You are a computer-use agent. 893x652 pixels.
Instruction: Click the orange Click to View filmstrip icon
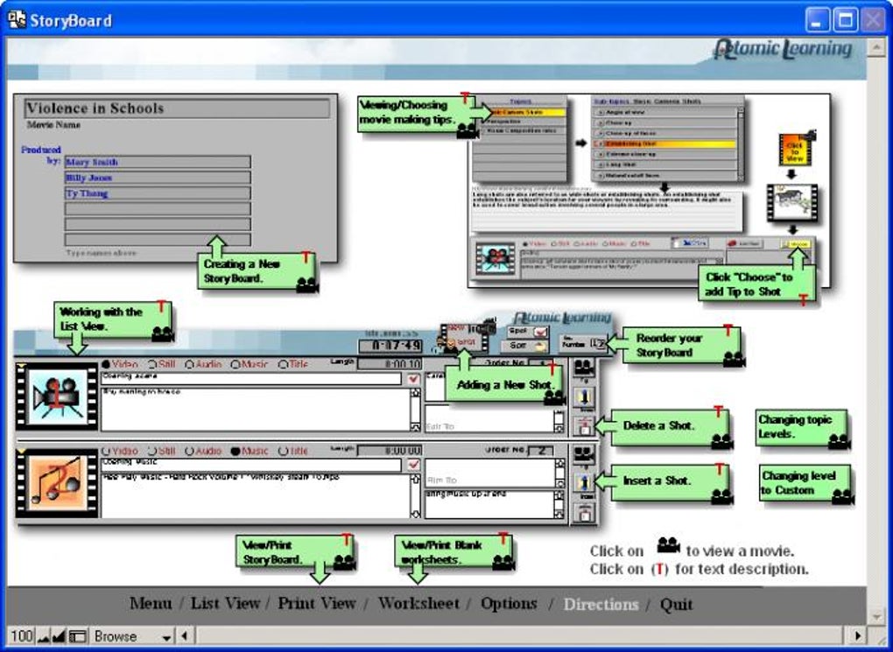[x=795, y=150]
